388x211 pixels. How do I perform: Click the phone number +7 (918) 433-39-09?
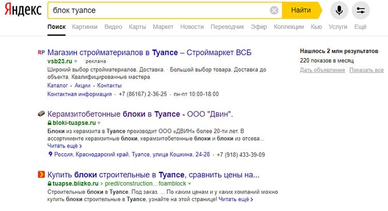[x=241, y=155]
